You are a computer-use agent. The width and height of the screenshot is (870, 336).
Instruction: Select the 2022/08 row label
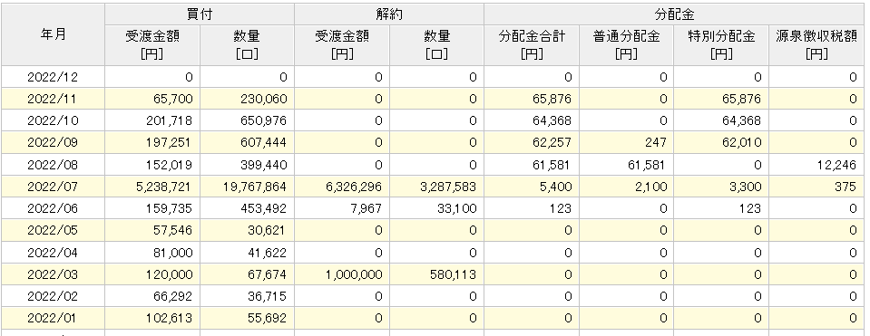[x=53, y=165]
